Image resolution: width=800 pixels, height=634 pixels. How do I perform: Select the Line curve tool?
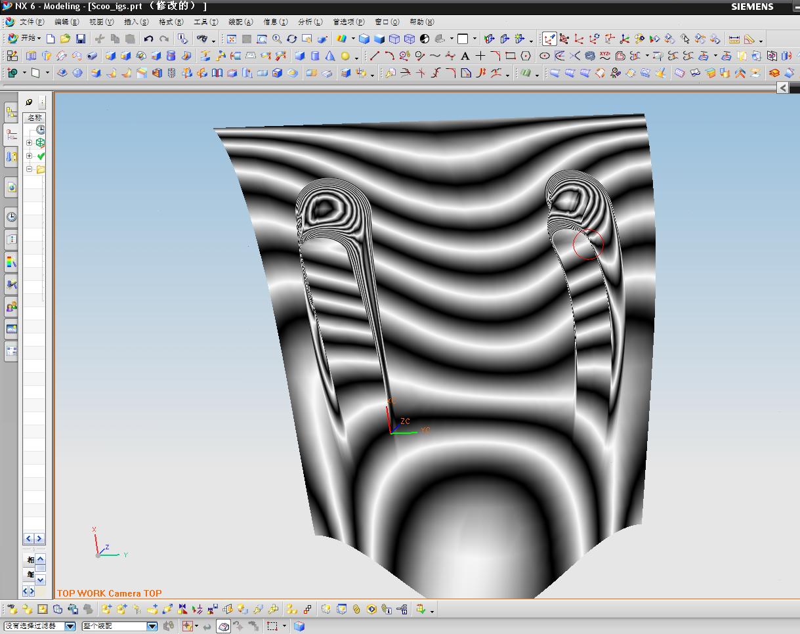(x=375, y=56)
